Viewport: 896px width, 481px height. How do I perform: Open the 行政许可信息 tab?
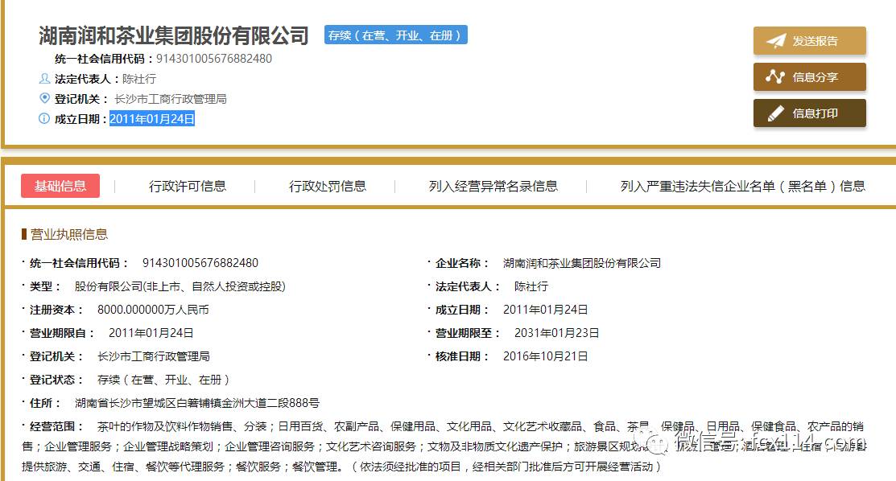click(x=188, y=187)
